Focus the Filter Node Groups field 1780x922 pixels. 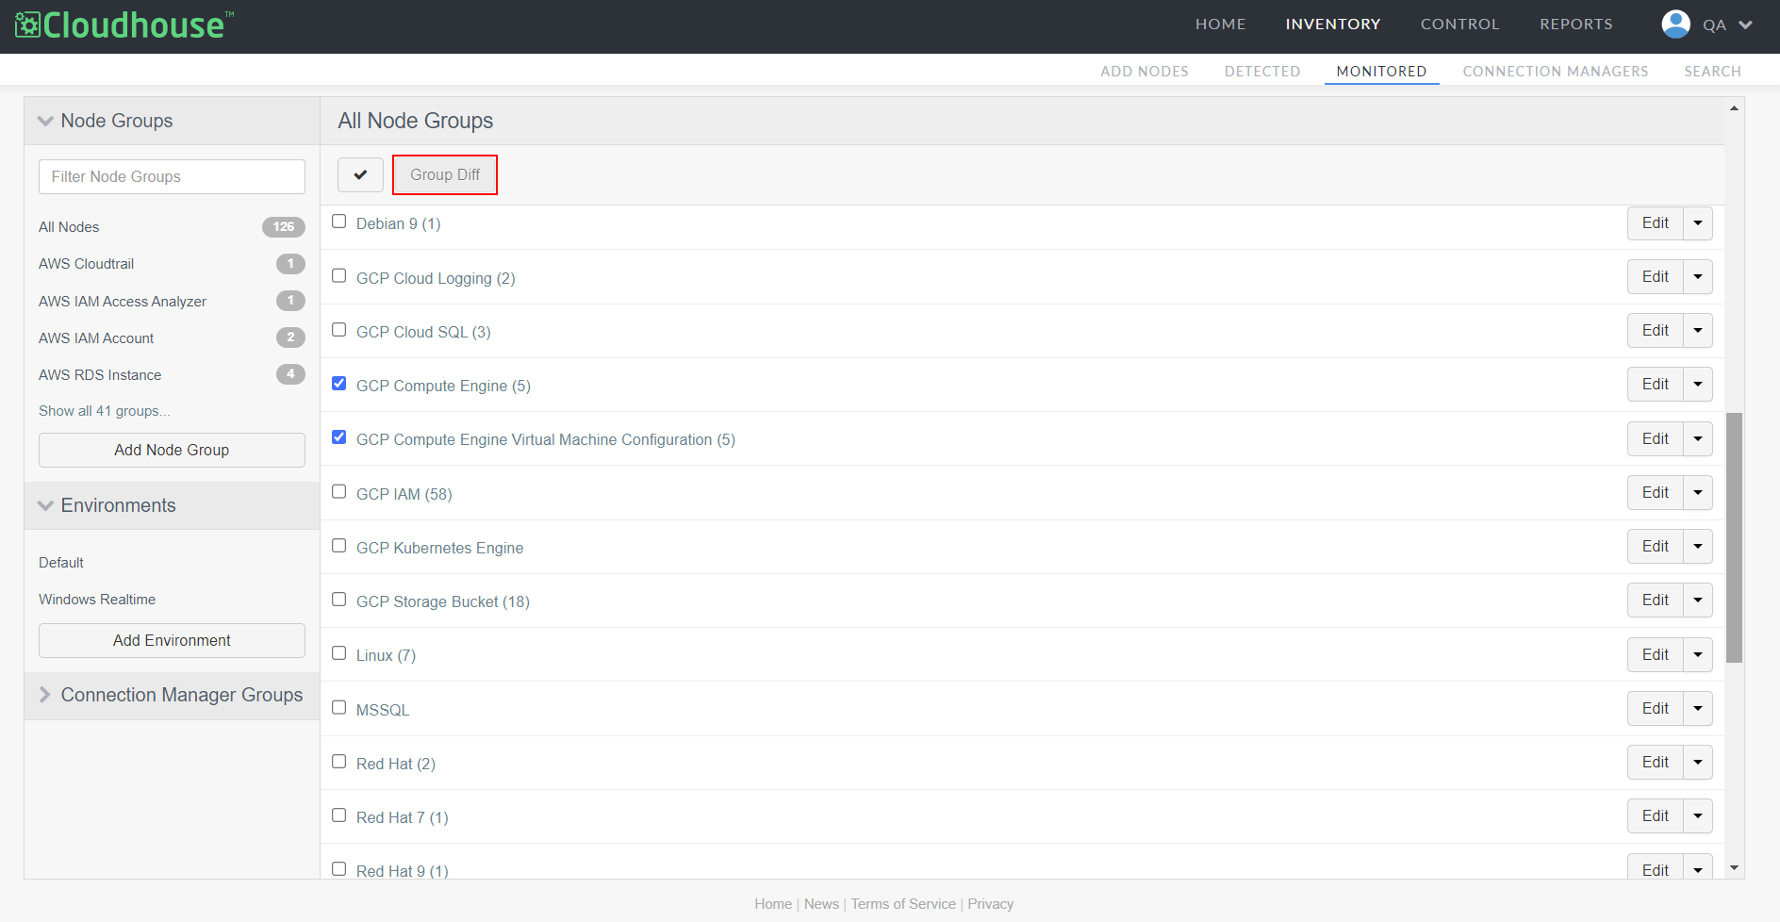point(172,176)
